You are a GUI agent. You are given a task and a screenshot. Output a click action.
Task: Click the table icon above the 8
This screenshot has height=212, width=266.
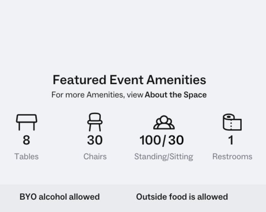(27, 122)
